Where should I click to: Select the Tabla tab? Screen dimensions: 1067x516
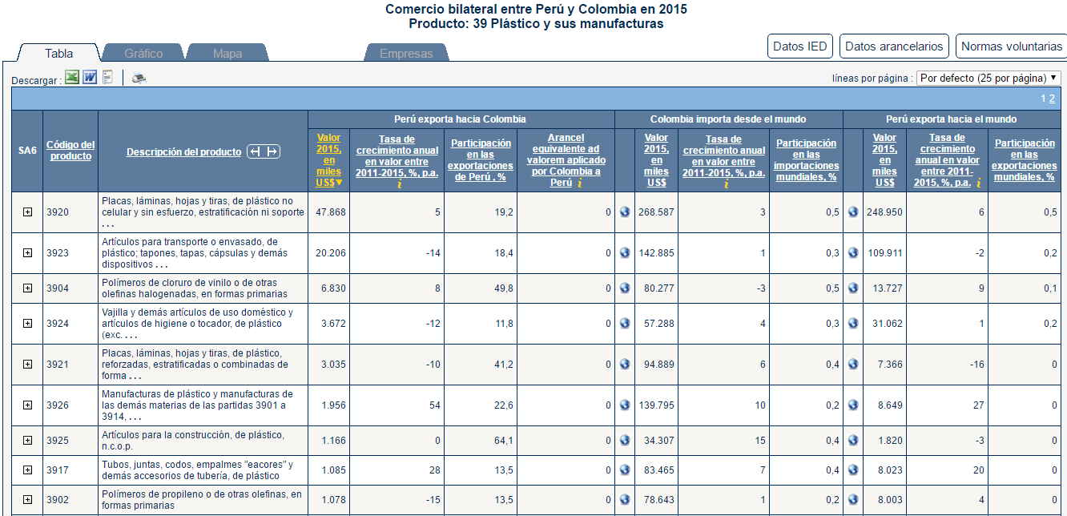click(x=58, y=53)
